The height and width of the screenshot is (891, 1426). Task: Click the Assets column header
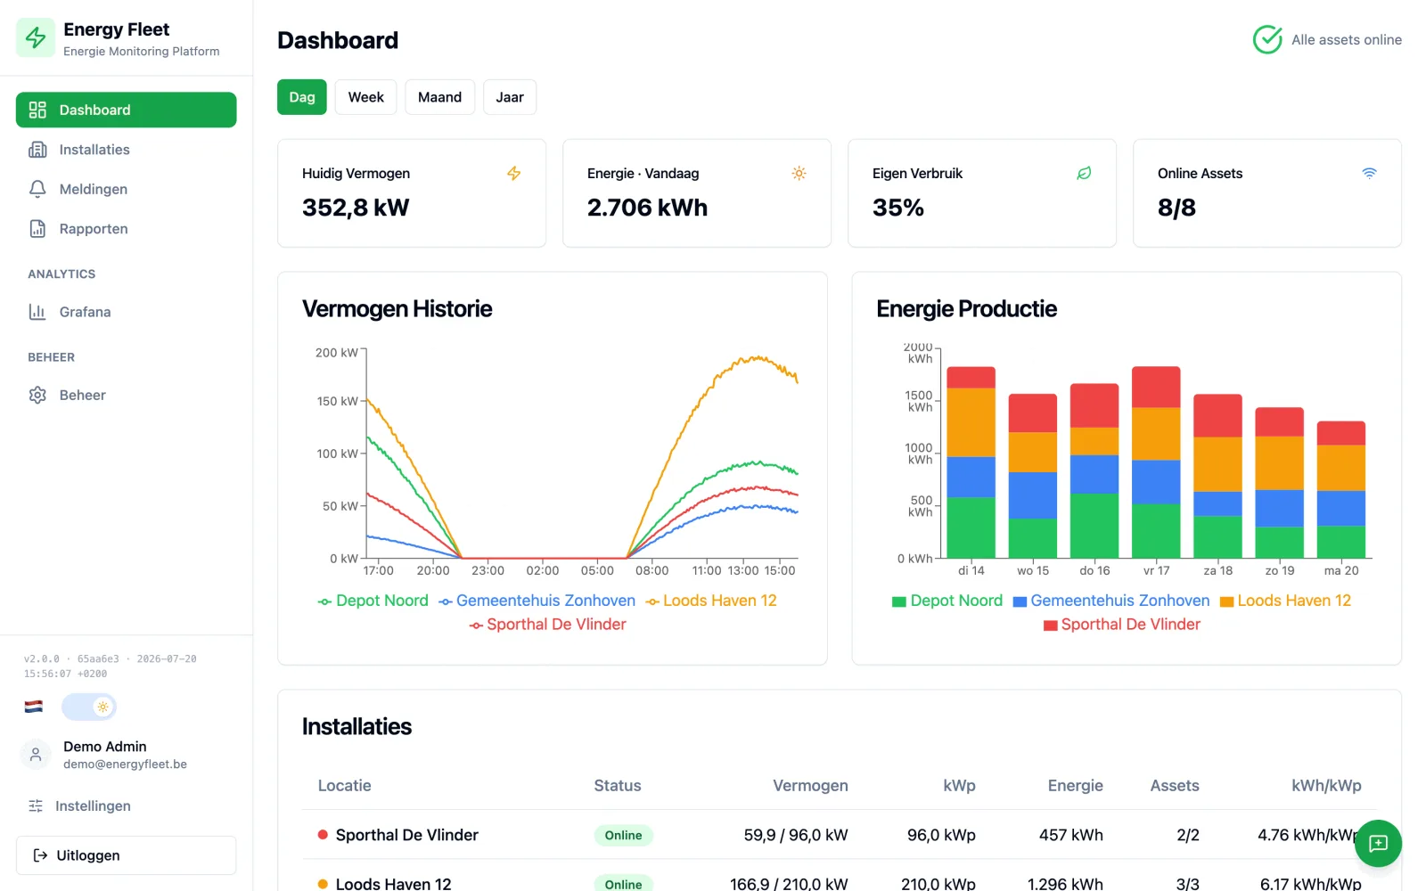(x=1175, y=786)
